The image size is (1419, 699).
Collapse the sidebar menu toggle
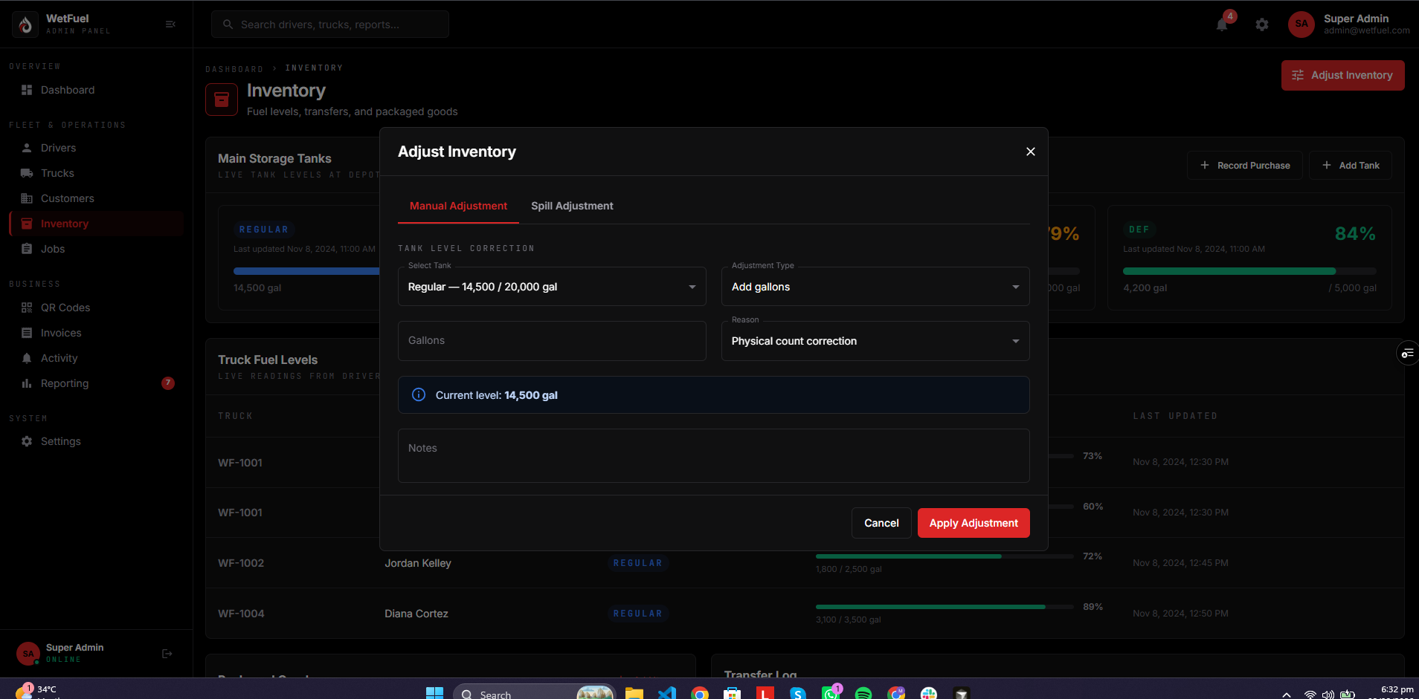[x=170, y=25]
